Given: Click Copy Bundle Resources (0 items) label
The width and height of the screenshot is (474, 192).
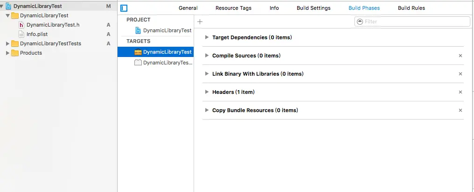Looking at the screenshot, I should click(x=255, y=110).
